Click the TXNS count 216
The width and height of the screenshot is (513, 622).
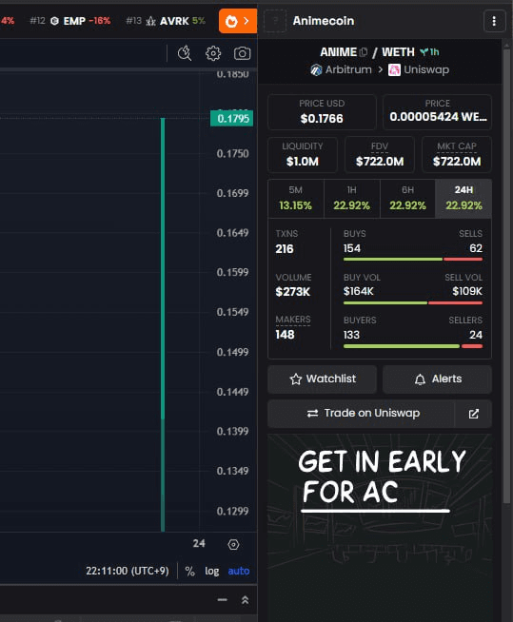(x=285, y=249)
